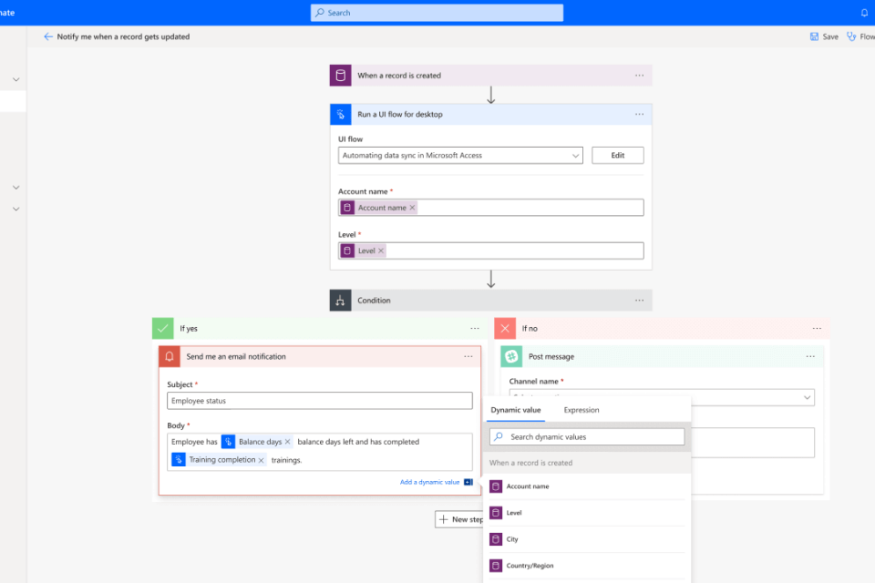Screen dimensions: 875x583
Task: Switch to the Expression tab
Action: pyautogui.click(x=581, y=410)
